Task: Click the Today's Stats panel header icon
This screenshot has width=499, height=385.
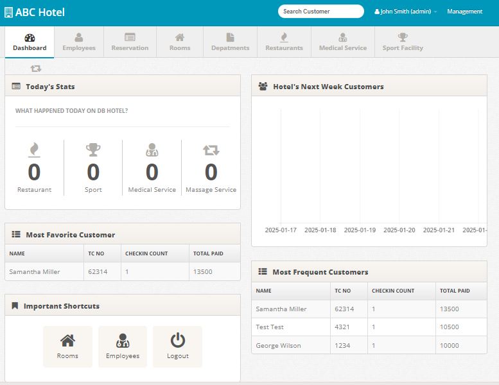Action: click(16, 86)
